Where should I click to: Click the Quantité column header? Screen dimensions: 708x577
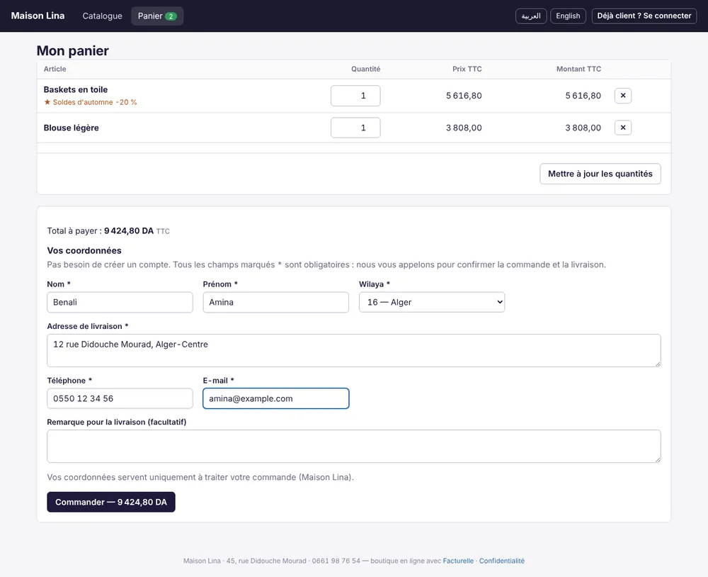pos(366,69)
